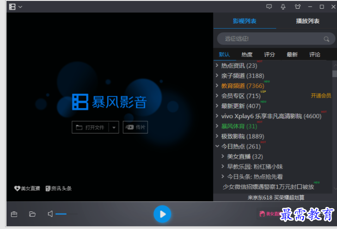Select the 热度 sort tab
This screenshot has width=337, height=229.
click(247, 54)
